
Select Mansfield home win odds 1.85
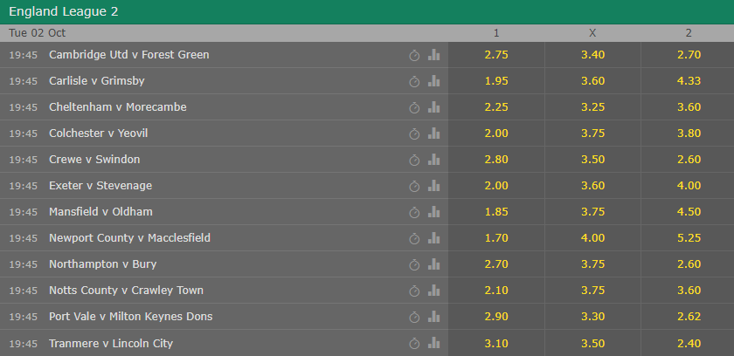click(496, 212)
